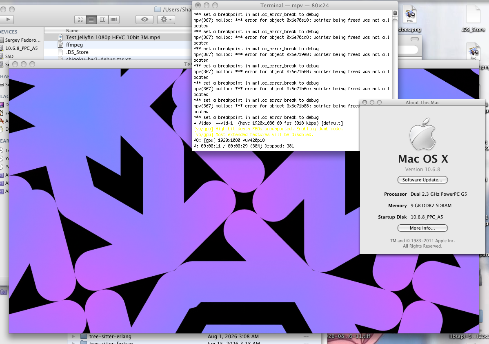The height and width of the screenshot is (344, 489).
Task: Select tree-sitter-erlang folder row
Action: click(194, 337)
